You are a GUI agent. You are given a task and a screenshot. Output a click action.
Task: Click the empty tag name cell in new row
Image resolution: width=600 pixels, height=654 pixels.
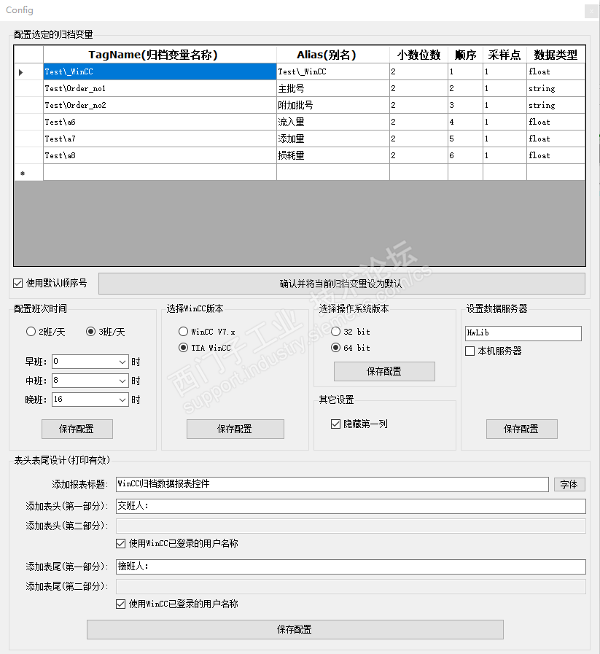160,172
